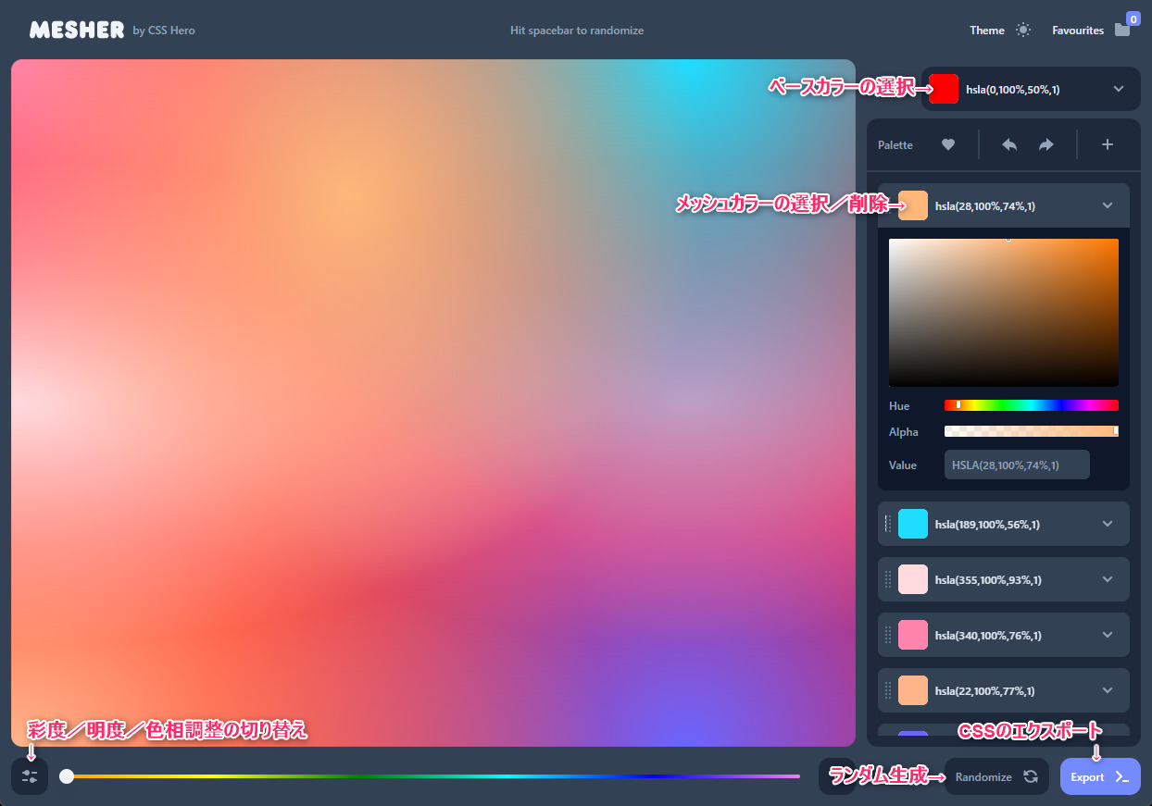Click the redo arrow in Palette bar
Viewport: 1152px width, 806px height.
pos(1046,144)
